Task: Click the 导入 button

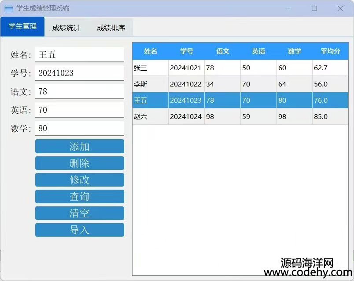Action: [79, 230]
